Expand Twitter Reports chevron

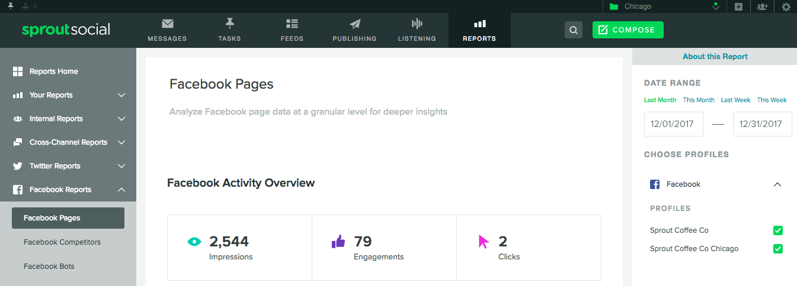point(121,166)
